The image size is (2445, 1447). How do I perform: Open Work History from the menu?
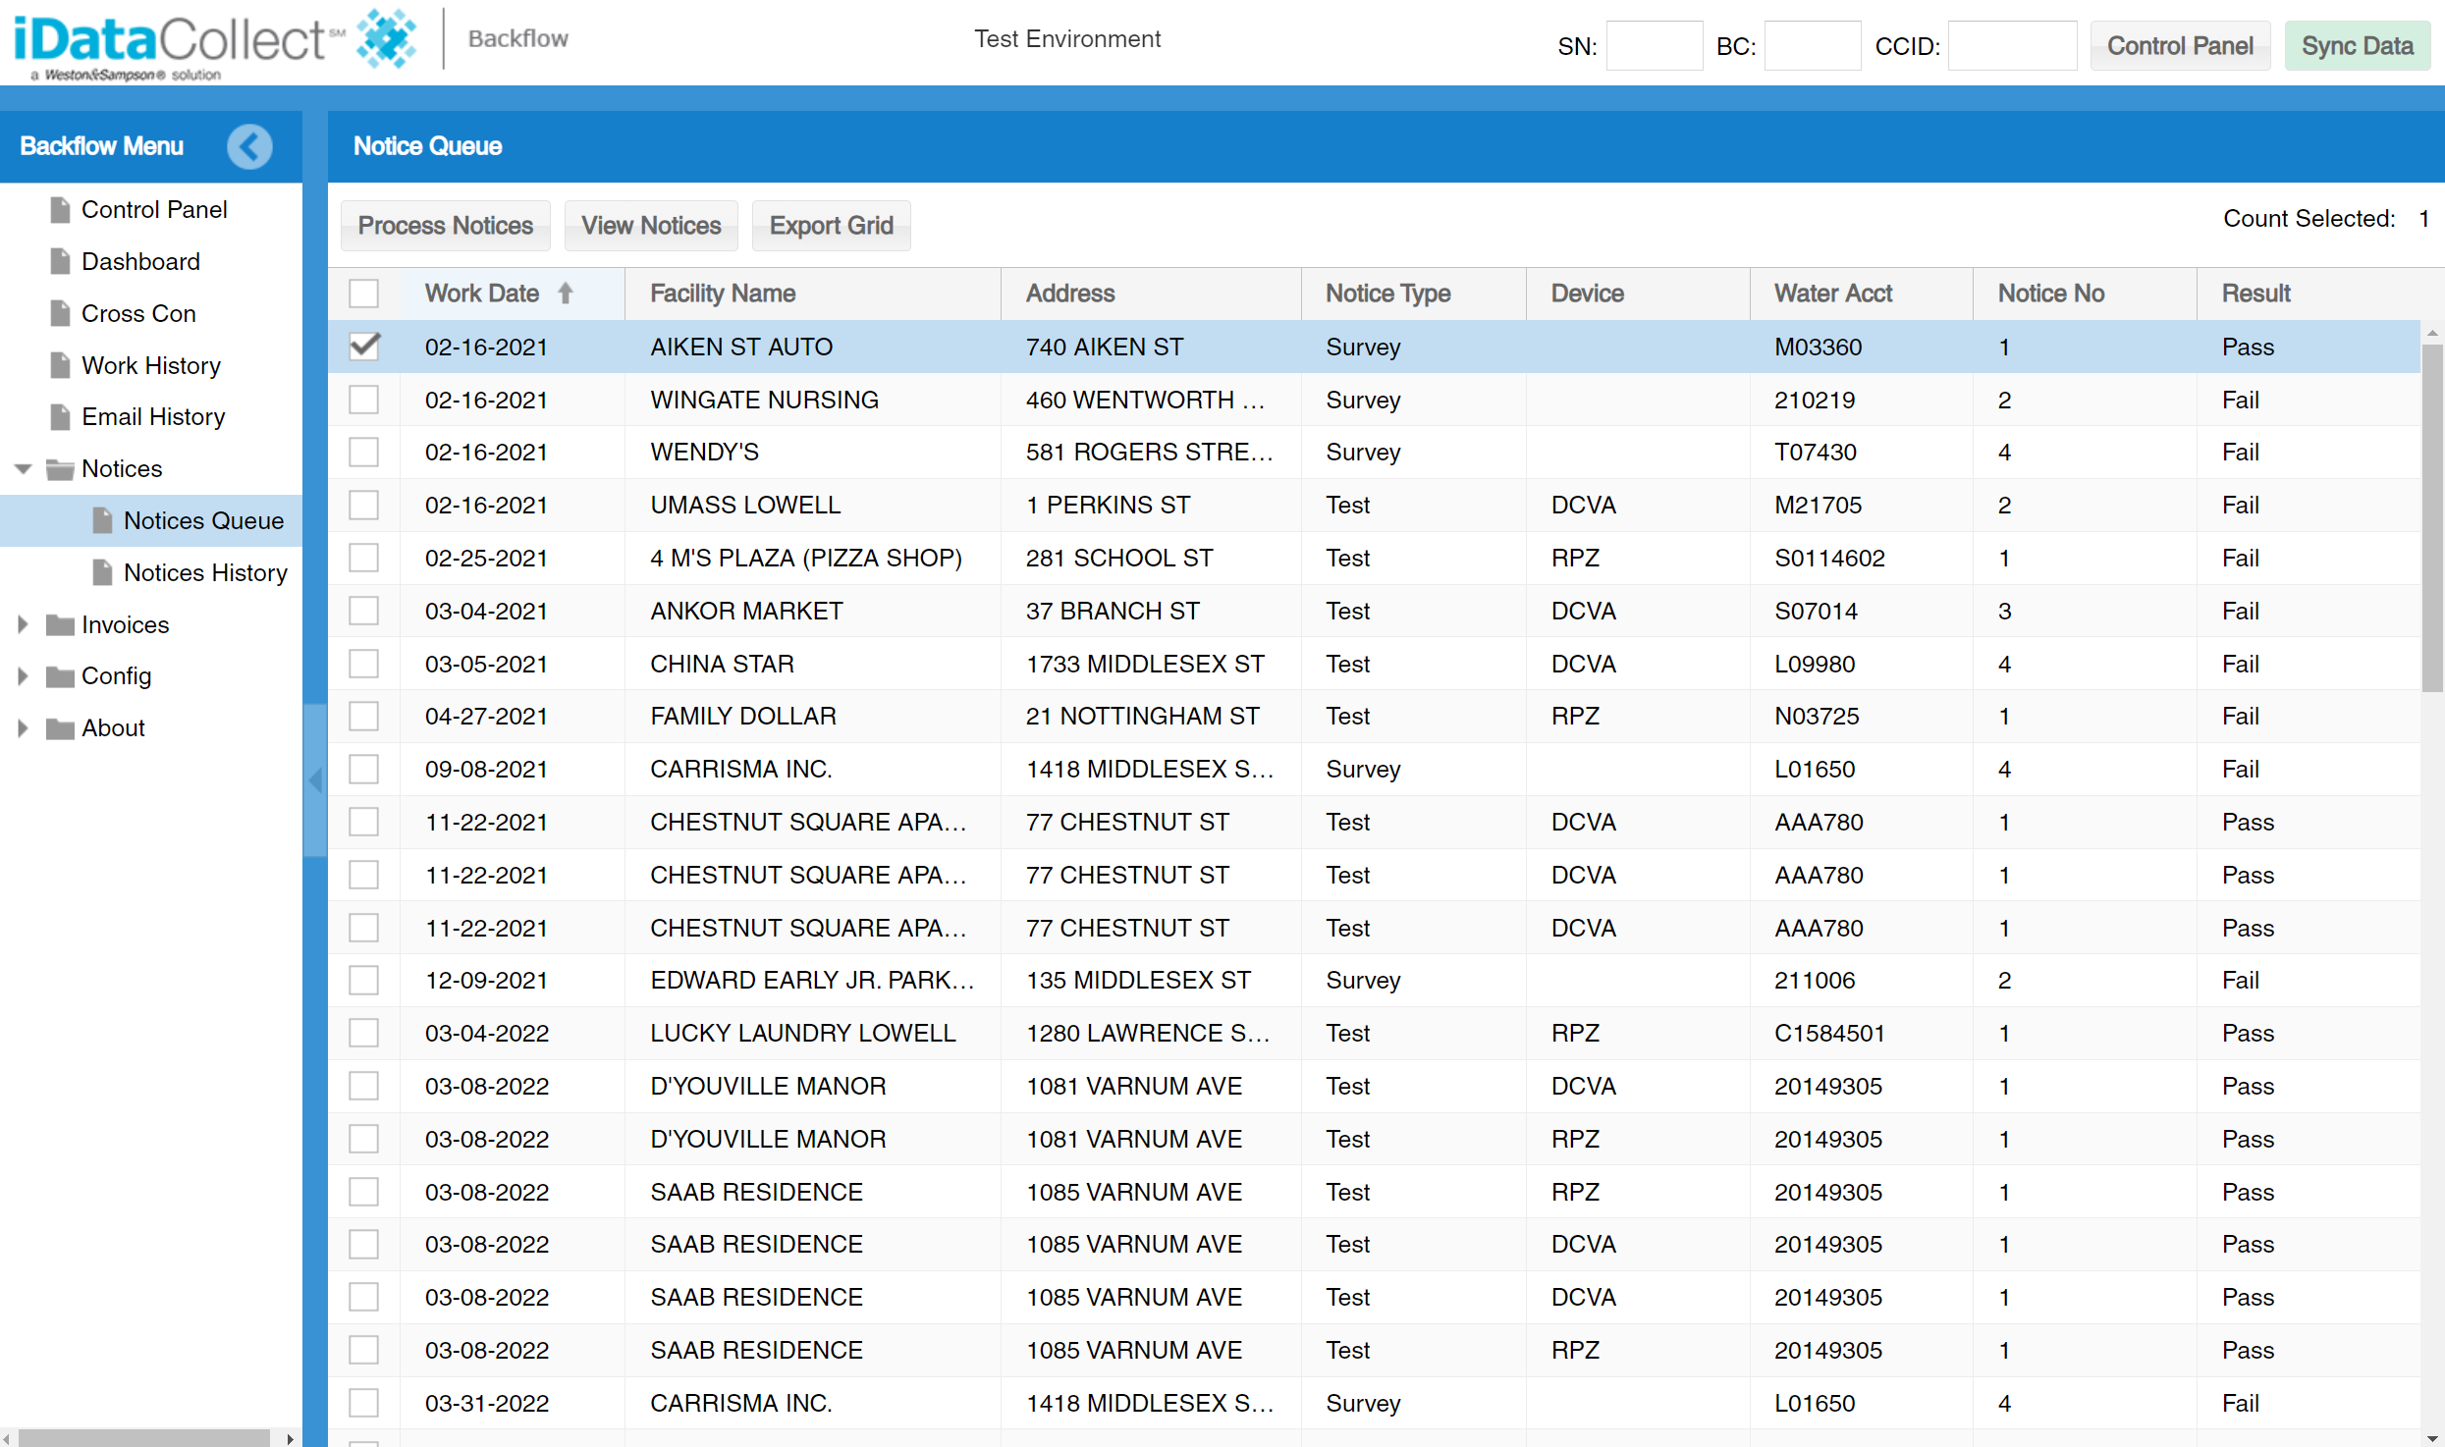(x=151, y=365)
